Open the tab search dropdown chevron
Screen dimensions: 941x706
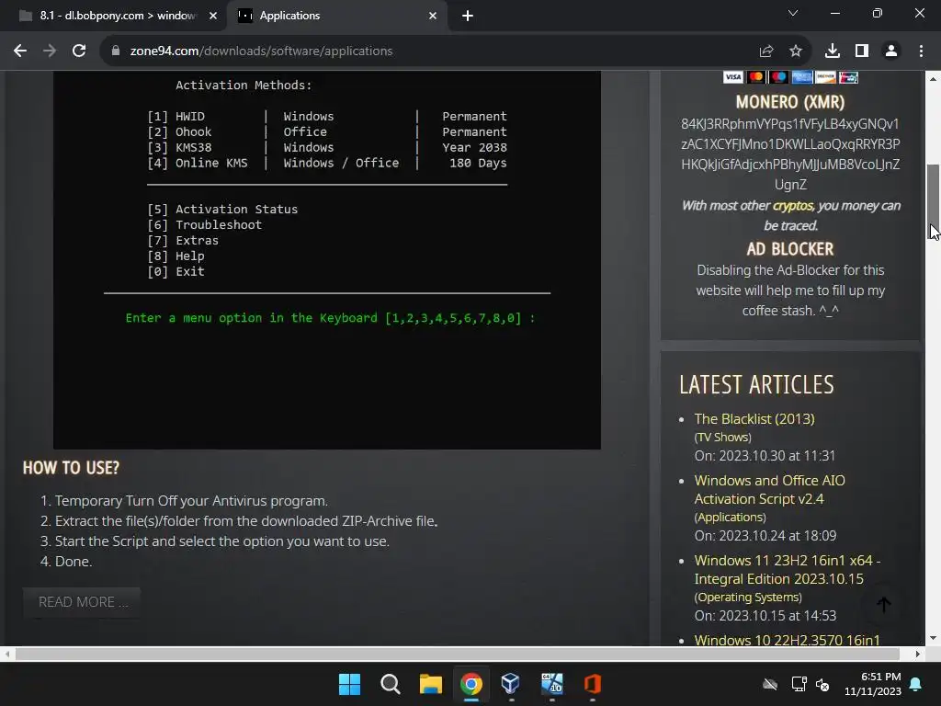[793, 13]
